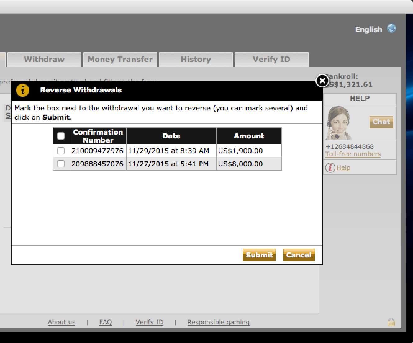Click the amount US$1,900.00
413x343 pixels.
[x=240, y=151]
